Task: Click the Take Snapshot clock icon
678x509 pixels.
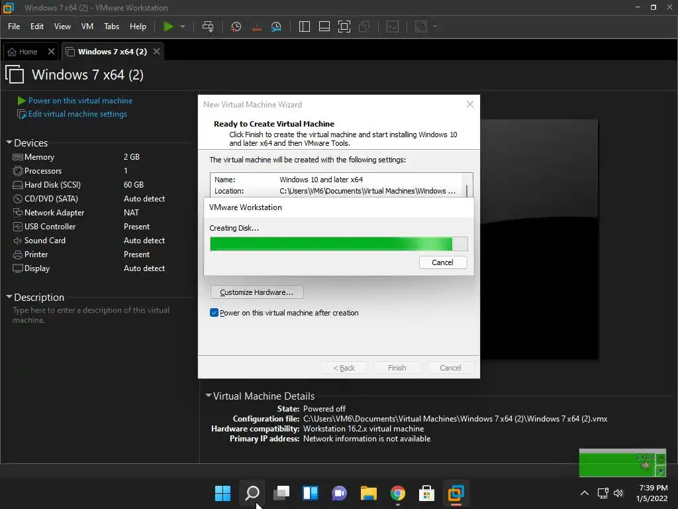Action: click(236, 27)
